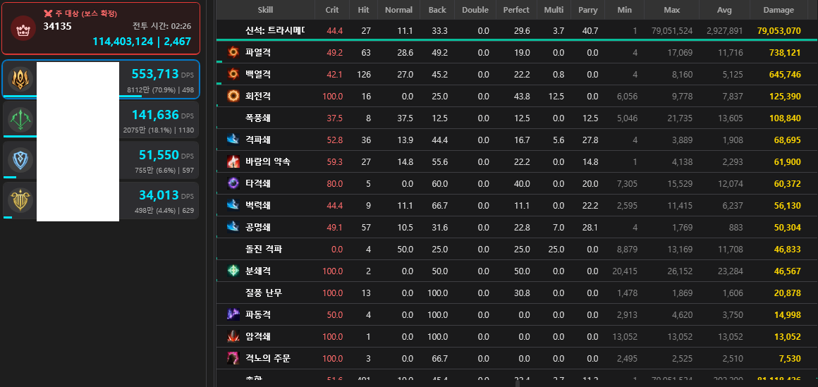
Task: Sort by the Crit column header
Action: [x=331, y=10]
